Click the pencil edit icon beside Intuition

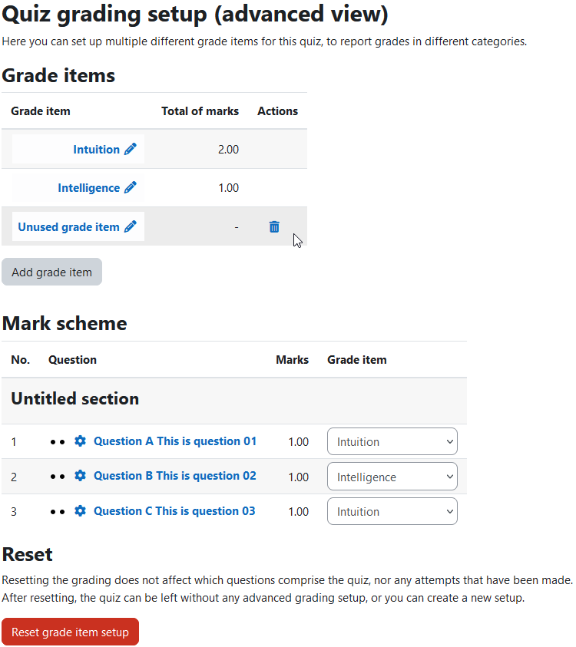point(131,149)
